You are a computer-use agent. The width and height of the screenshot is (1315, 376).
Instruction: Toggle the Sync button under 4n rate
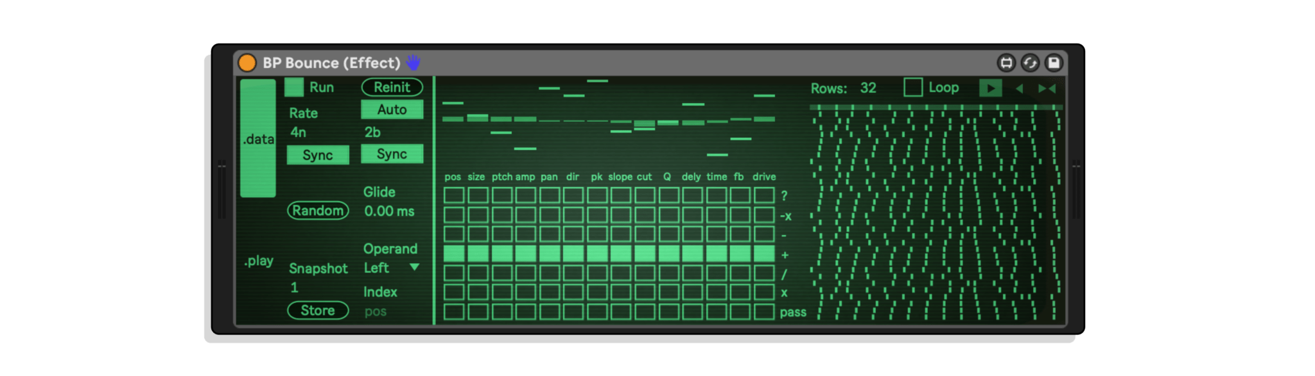pos(318,155)
